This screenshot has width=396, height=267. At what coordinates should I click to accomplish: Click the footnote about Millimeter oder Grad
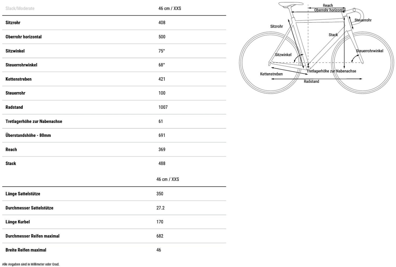(31, 264)
